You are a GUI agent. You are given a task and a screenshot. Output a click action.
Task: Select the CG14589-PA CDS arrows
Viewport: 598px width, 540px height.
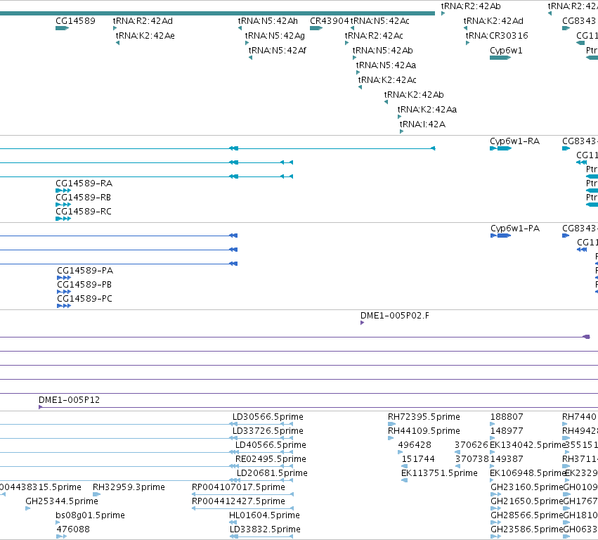64,278
